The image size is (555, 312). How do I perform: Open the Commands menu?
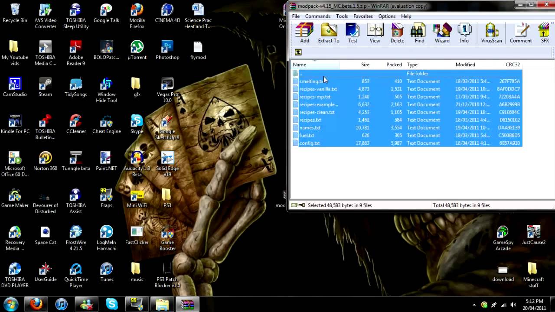pyautogui.click(x=317, y=16)
